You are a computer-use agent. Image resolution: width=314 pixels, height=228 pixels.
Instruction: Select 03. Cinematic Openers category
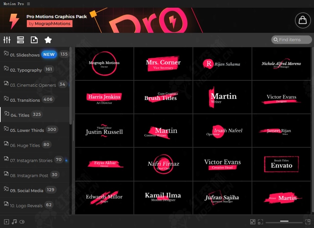35,84
